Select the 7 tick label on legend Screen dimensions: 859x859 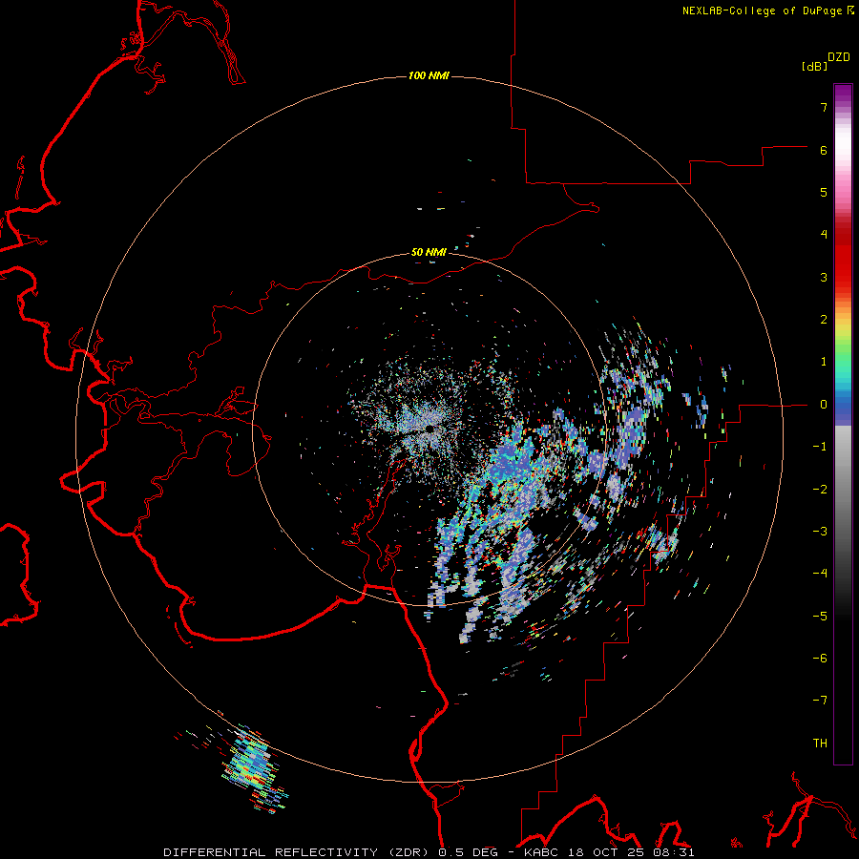(824, 107)
